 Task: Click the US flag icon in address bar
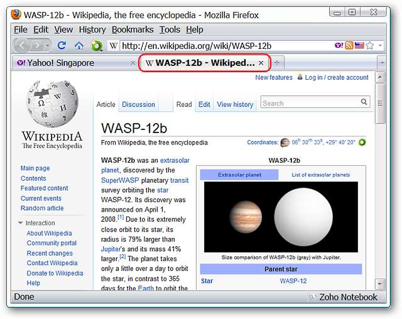[359, 45]
